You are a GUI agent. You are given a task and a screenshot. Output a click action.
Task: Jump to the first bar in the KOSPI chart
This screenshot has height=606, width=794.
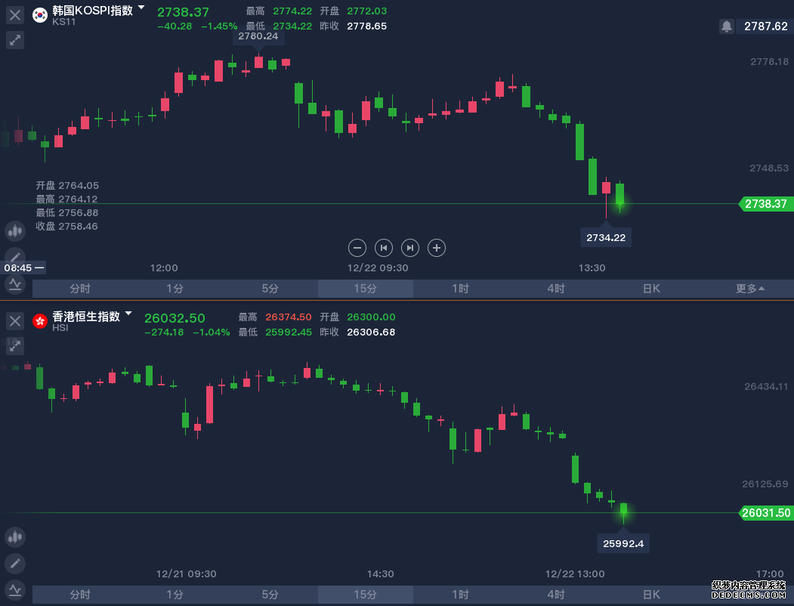tap(383, 248)
